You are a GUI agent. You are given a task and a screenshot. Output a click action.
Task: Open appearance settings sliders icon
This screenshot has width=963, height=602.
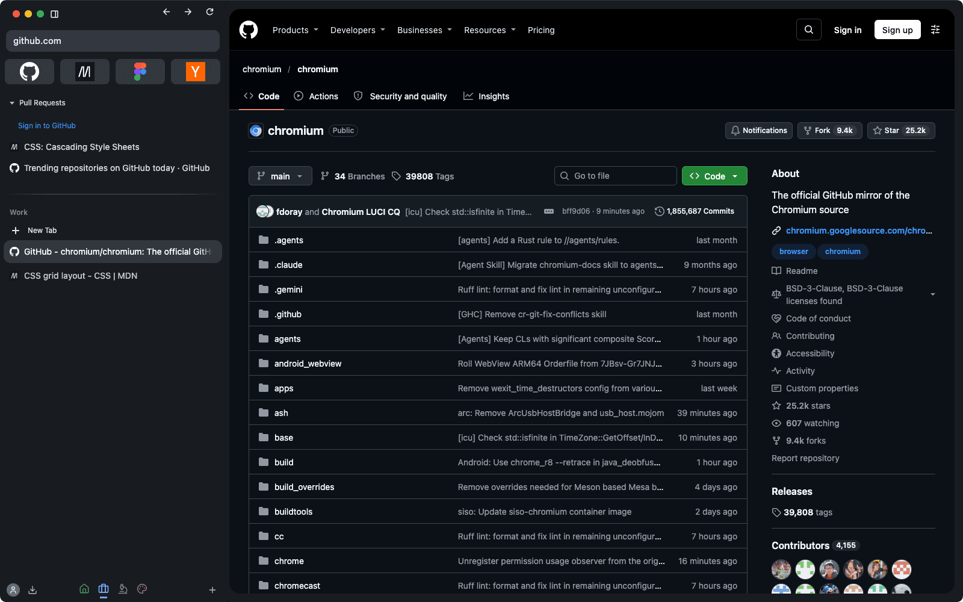[x=935, y=29]
